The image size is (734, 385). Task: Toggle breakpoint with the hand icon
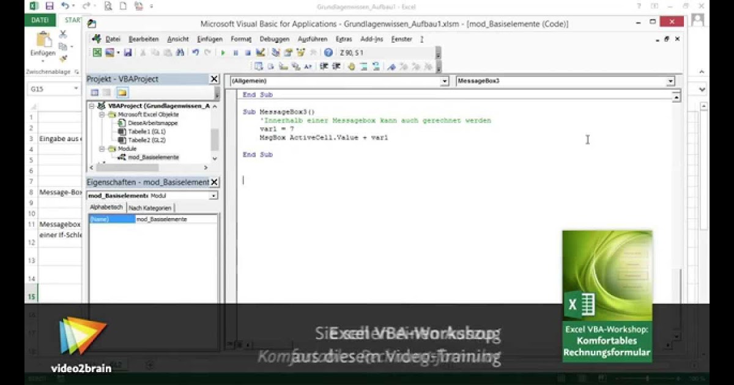tap(351, 66)
